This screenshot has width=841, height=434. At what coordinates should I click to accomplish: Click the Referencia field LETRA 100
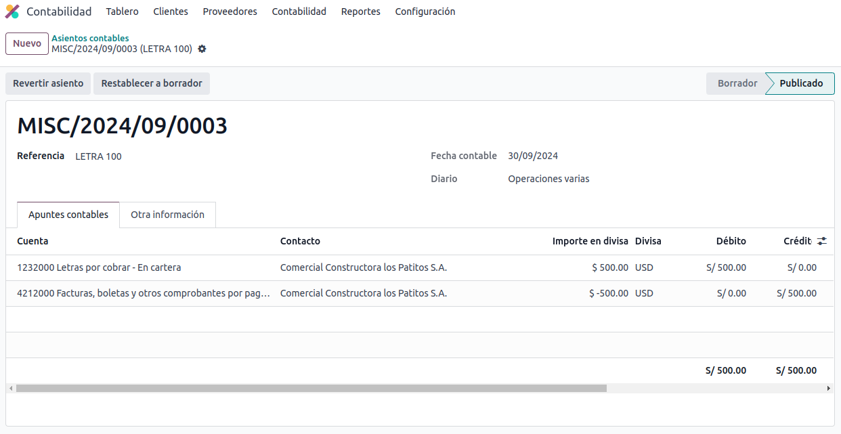(99, 156)
